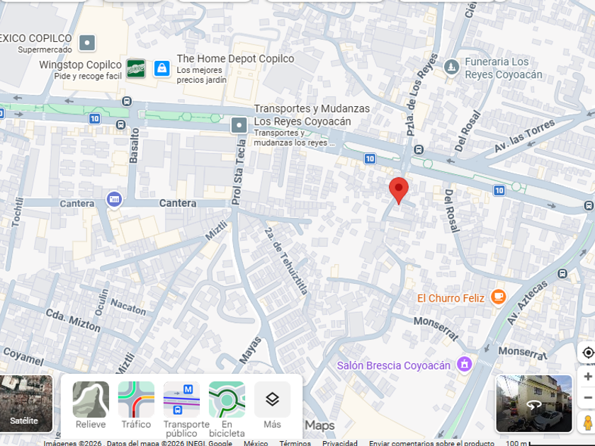Click the 'El Churro Feliz' label
This screenshot has height=446, width=595.
point(450,299)
